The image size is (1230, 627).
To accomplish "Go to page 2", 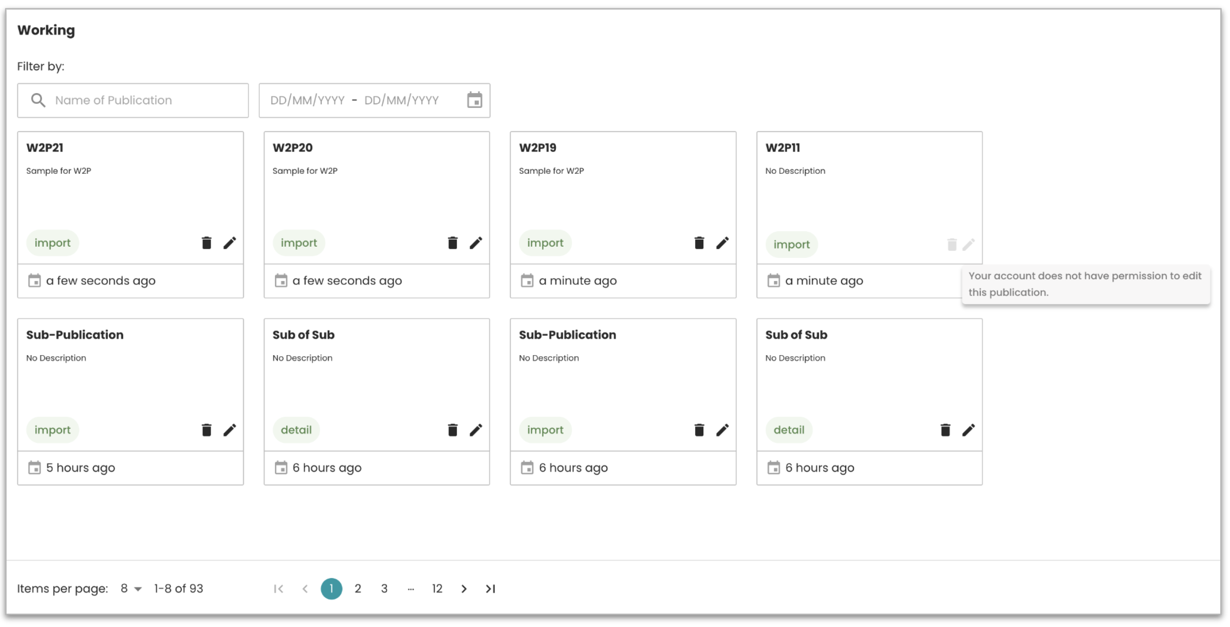I will 358,589.
